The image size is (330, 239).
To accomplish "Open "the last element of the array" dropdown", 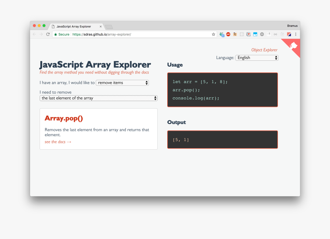I will pos(98,98).
